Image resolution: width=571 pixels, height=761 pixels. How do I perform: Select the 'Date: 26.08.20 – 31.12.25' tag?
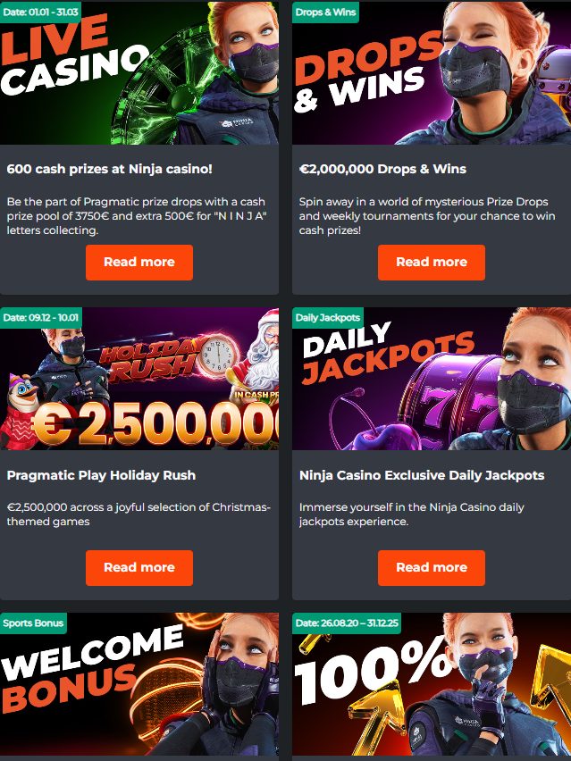point(347,623)
